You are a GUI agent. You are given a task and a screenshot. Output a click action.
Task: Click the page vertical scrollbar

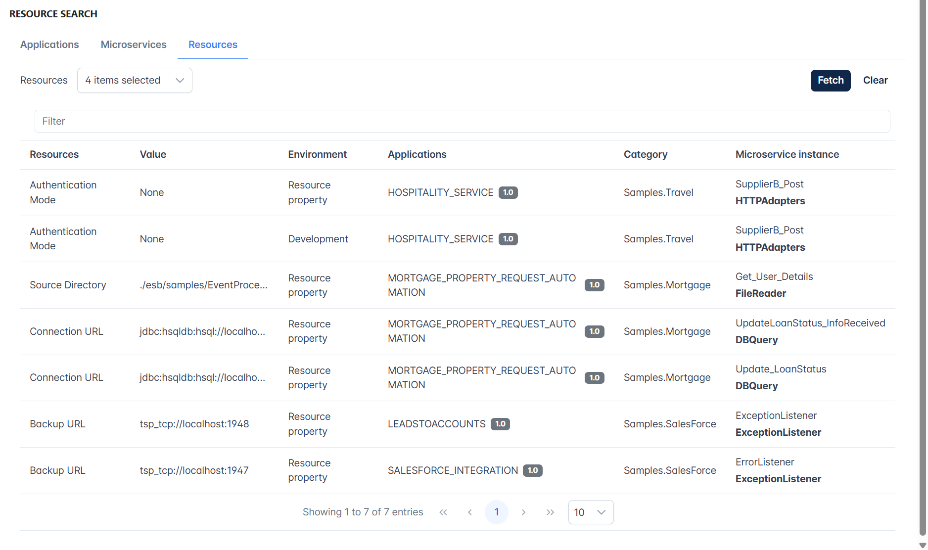coord(923,267)
